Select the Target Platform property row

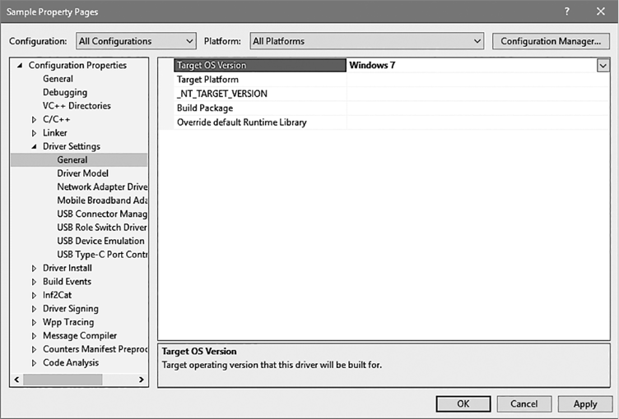pyautogui.click(x=207, y=80)
